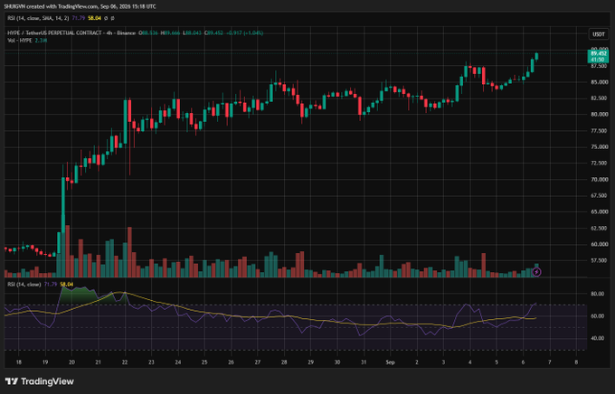Click the 80.00 RSI scale label

[598, 294]
